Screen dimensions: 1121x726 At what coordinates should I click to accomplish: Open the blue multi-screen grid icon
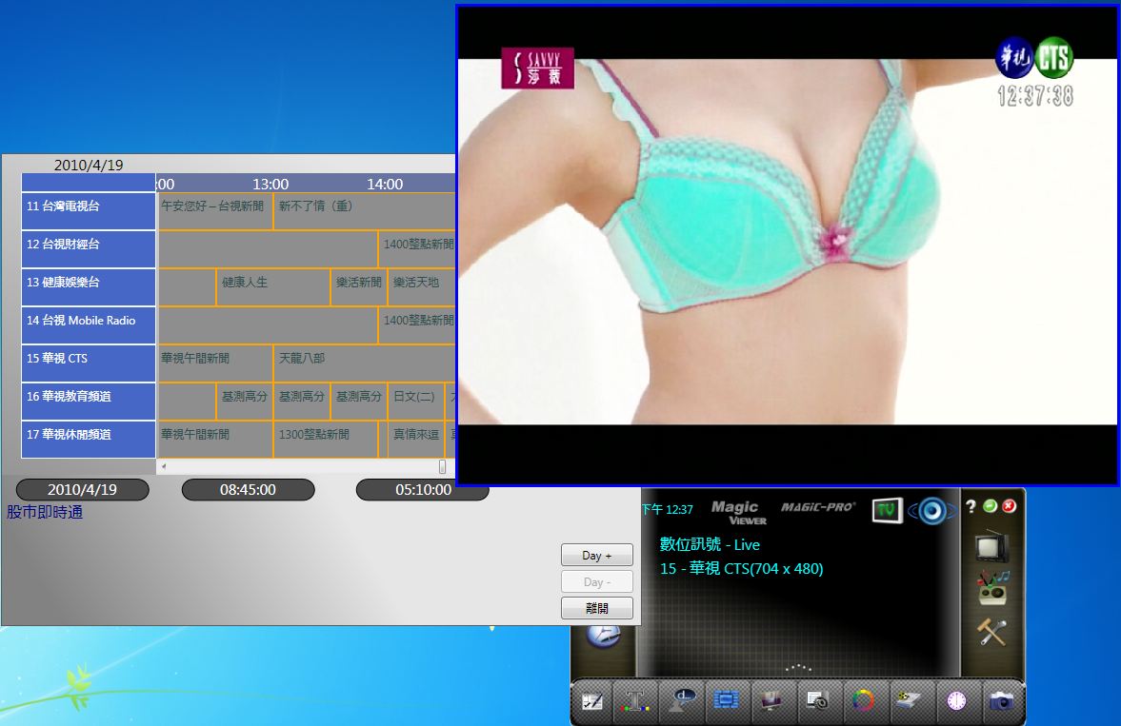pyautogui.click(x=726, y=701)
